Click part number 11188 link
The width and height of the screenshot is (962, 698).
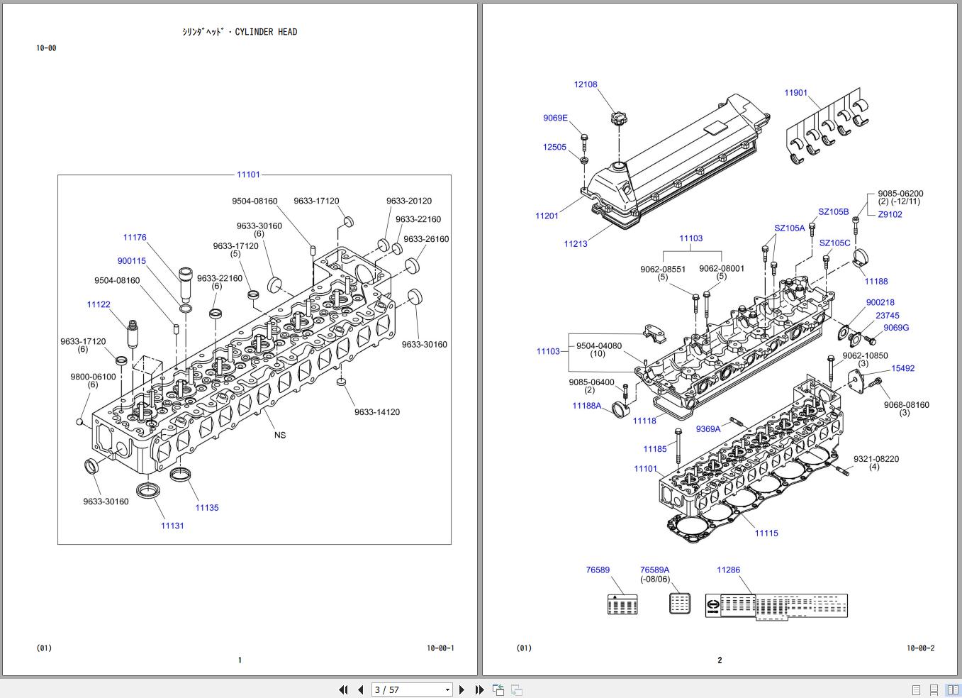pos(876,282)
